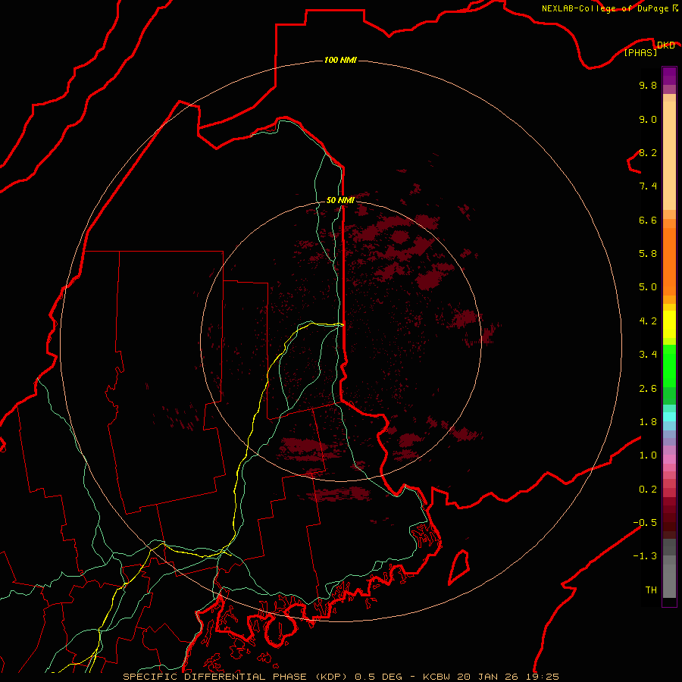The image size is (682, 682).
Task: Click the 50 NMI range ring label
Action: pyautogui.click(x=340, y=200)
